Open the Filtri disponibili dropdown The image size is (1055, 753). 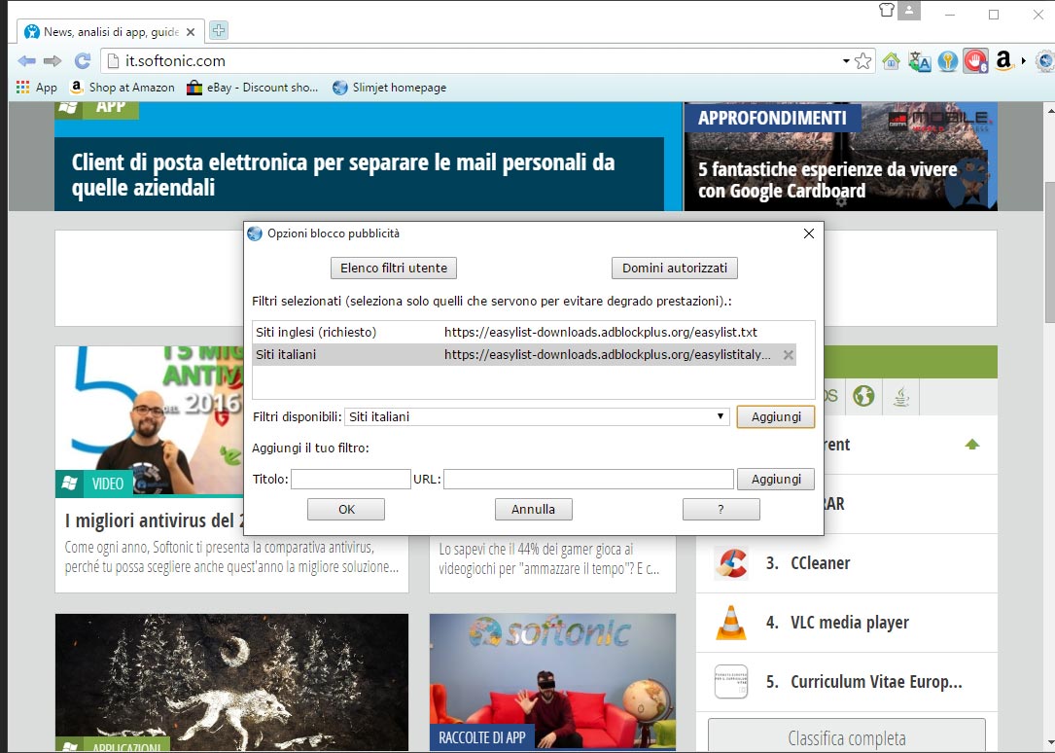pyautogui.click(x=537, y=416)
